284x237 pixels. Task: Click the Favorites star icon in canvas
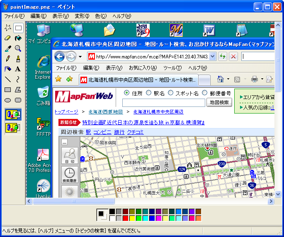[x=58, y=79]
